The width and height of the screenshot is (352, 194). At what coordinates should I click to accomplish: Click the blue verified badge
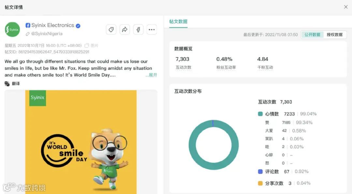(78, 26)
